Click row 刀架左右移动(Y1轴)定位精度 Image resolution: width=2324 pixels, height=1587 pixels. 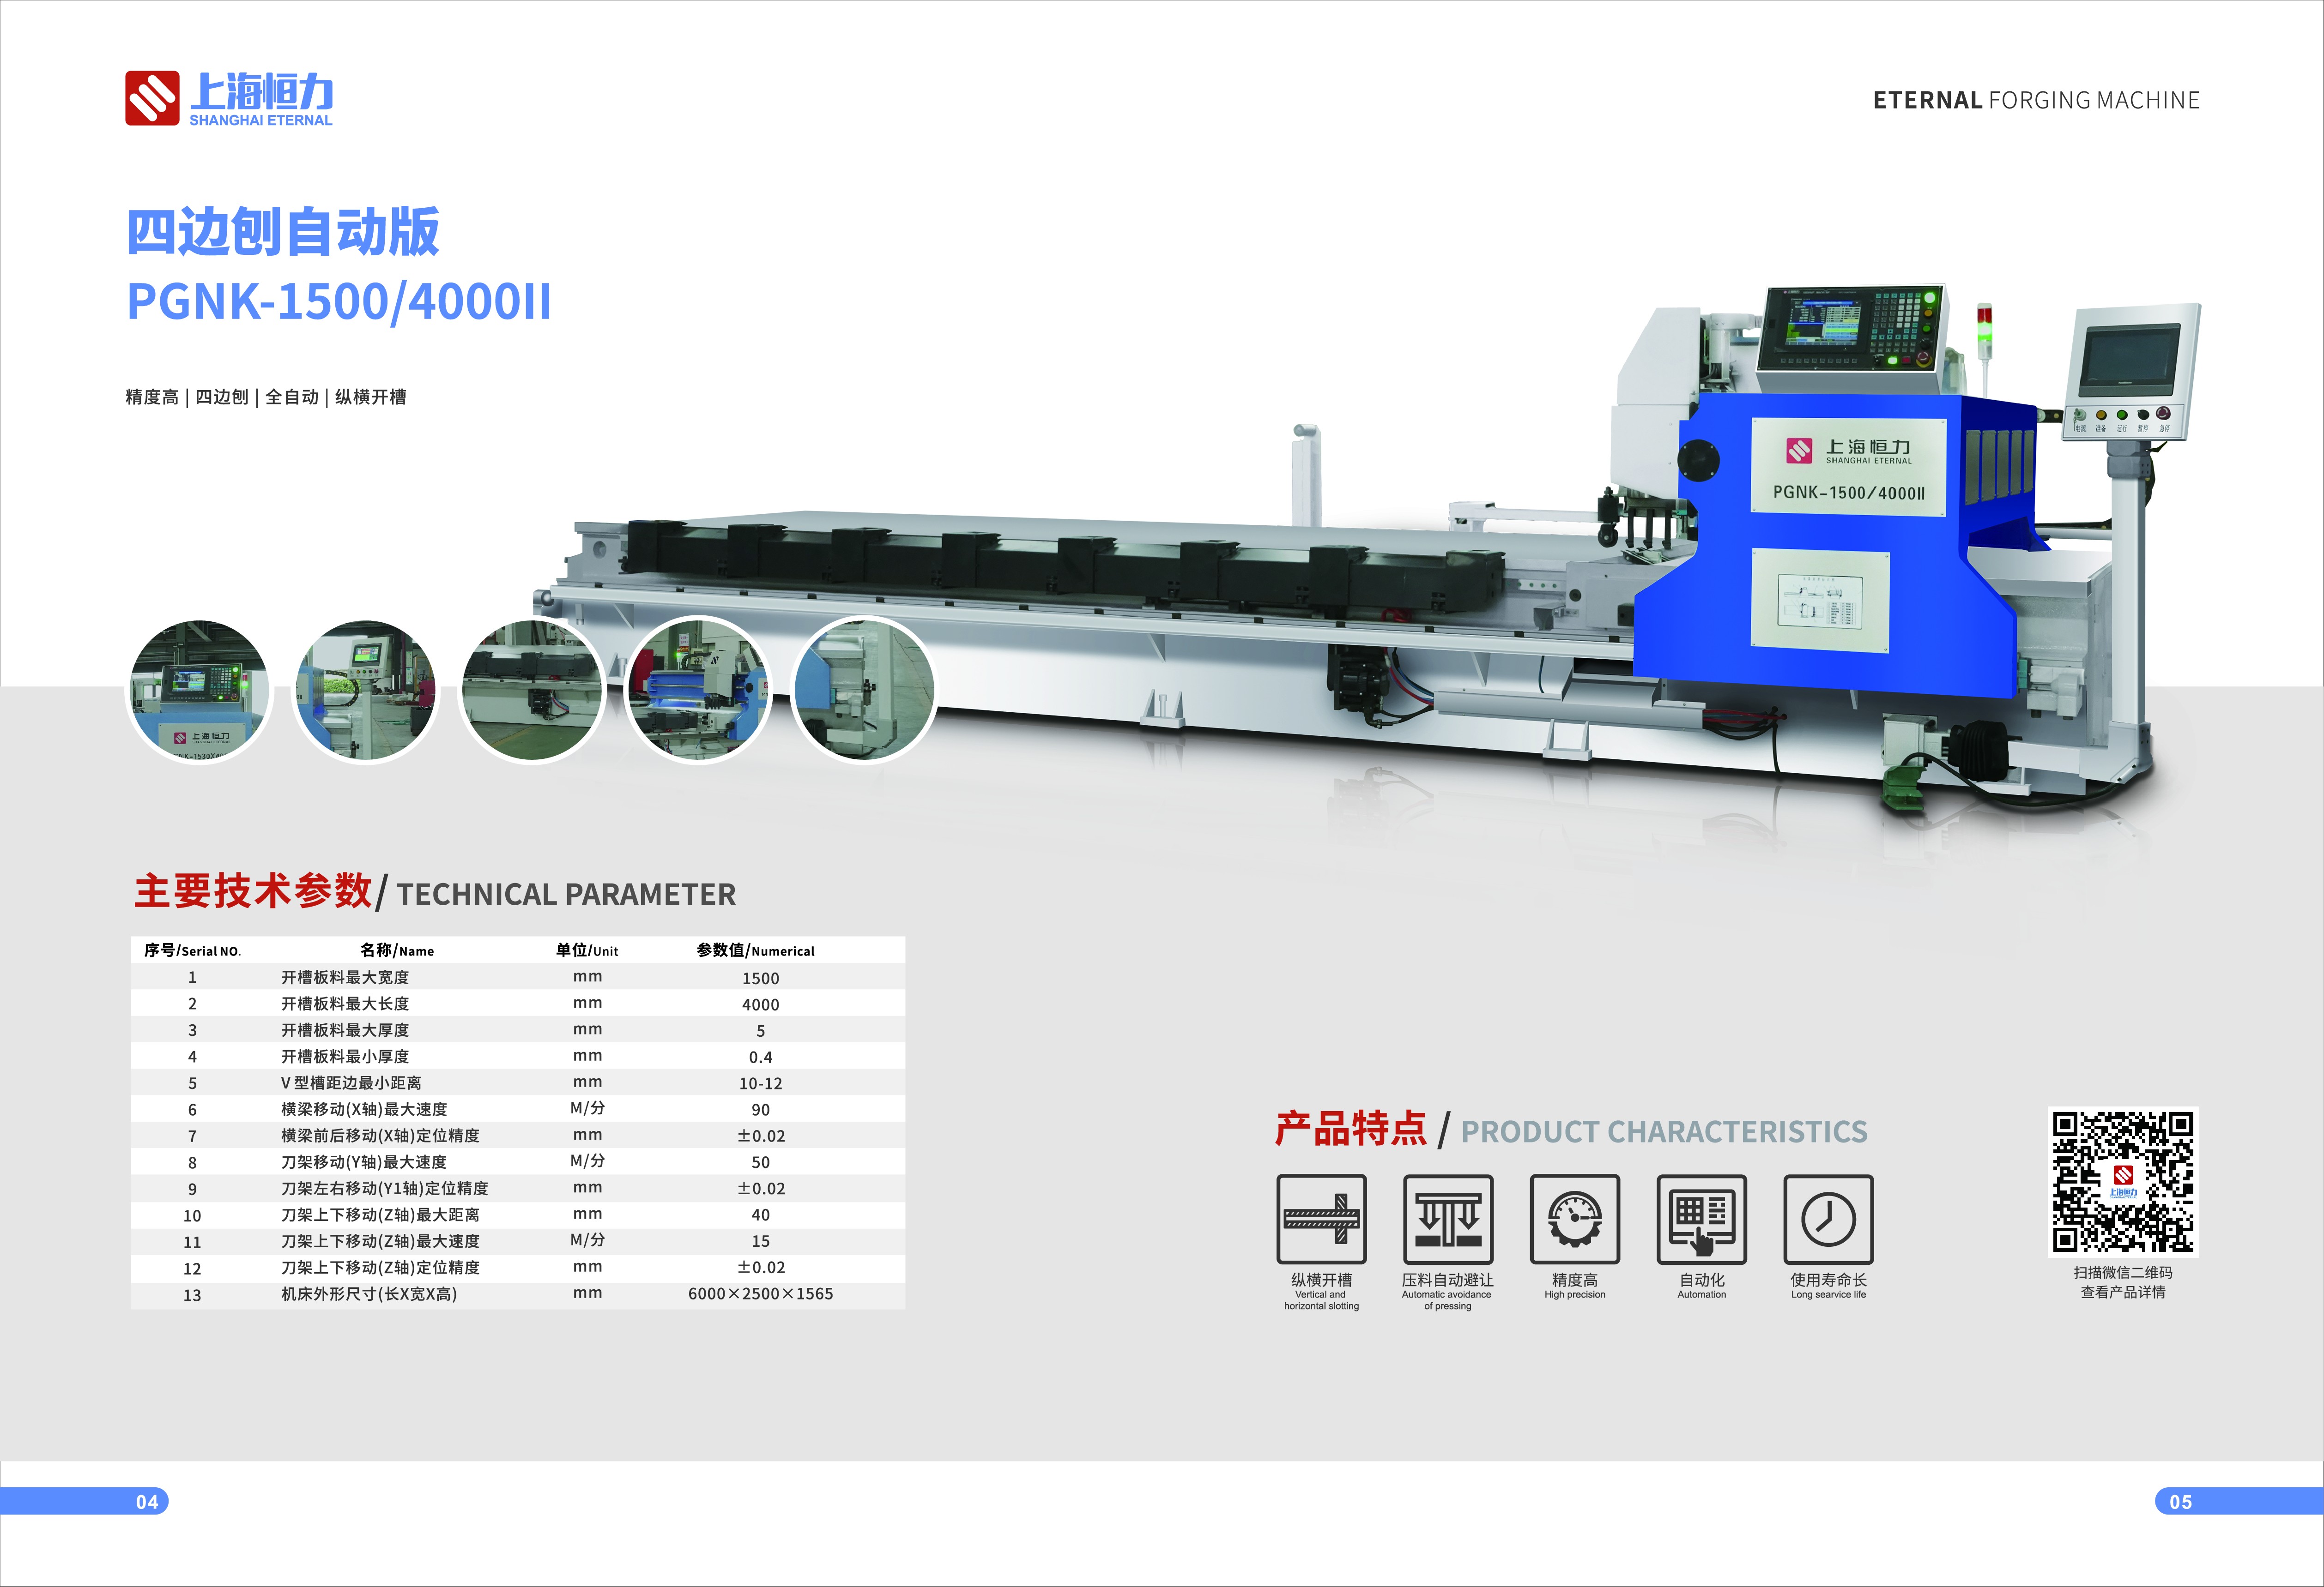point(518,1188)
